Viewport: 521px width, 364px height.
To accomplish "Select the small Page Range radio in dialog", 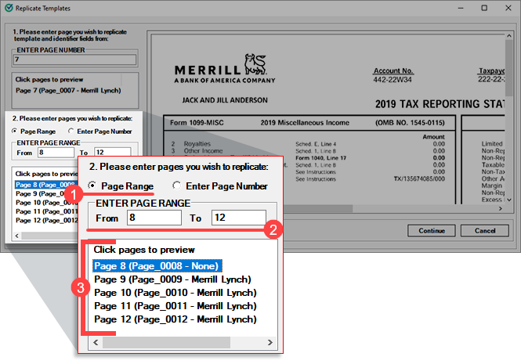I will pos(14,132).
